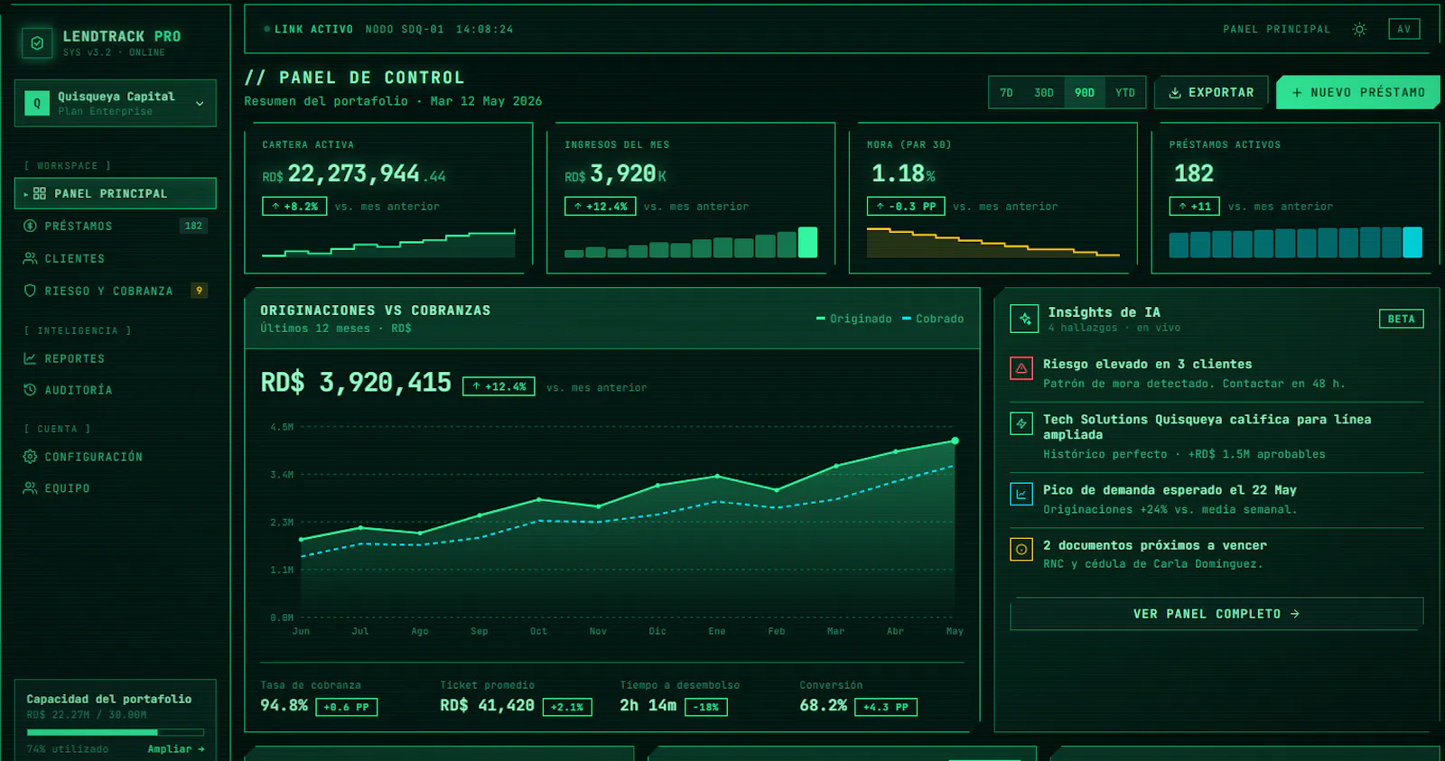Image resolution: width=1445 pixels, height=761 pixels.
Task: Click the green lightning bolt insight icon
Action: pos(1021,423)
